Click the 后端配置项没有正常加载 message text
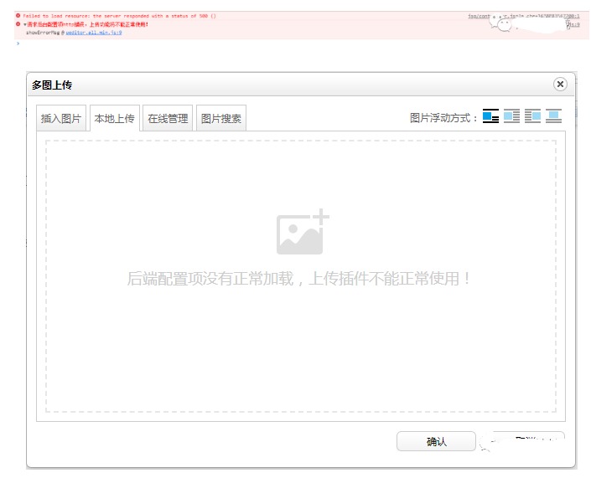Image resolution: width=591 pixels, height=478 pixels. coord(298,279)
